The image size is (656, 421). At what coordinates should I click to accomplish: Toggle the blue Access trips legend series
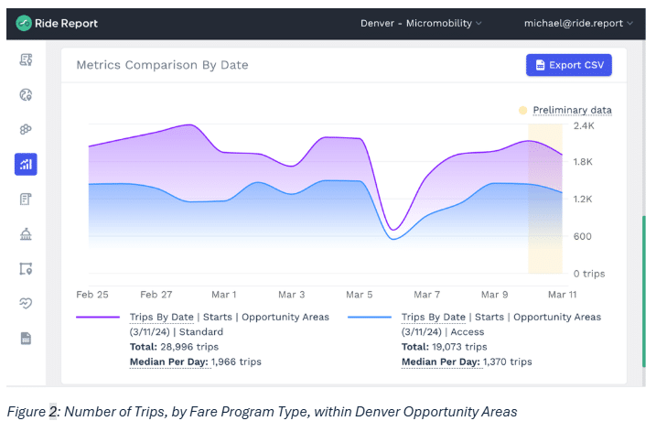click(500, 317)
